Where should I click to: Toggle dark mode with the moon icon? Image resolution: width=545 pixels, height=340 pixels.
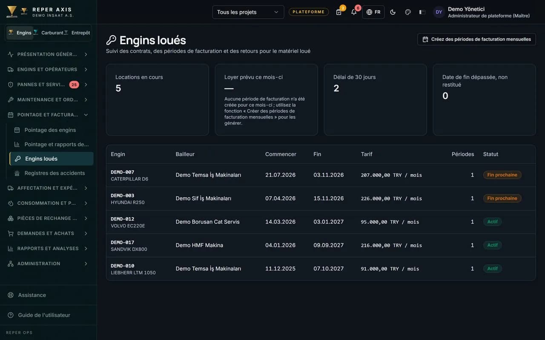coord(393,12)
